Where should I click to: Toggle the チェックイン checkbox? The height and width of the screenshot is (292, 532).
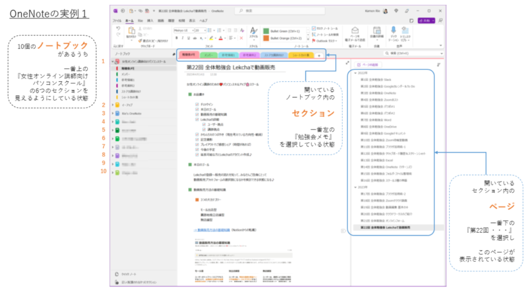(197, 104)
